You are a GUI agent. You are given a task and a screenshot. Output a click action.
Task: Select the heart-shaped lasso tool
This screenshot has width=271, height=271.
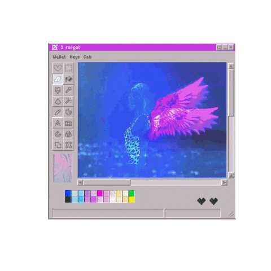click(58, 68)
